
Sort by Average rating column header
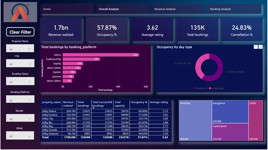pos(159,102)
